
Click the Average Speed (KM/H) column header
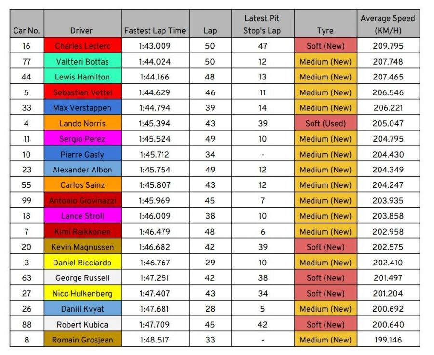[388, 24]
